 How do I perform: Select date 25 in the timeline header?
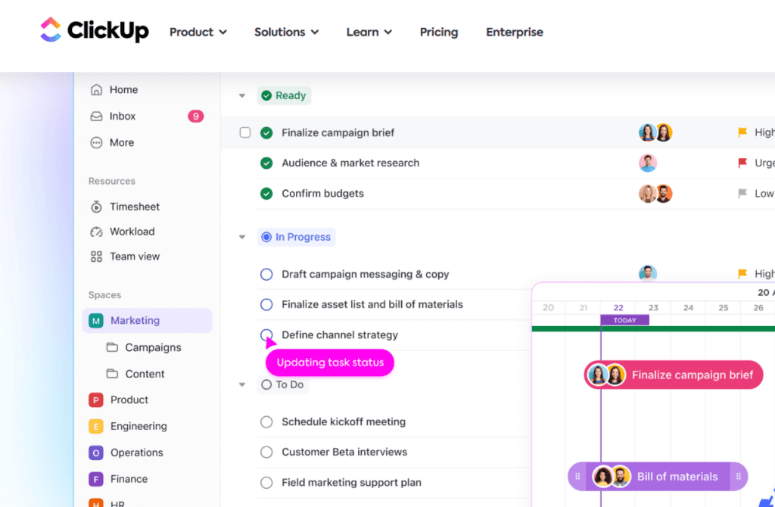[724, 307]
